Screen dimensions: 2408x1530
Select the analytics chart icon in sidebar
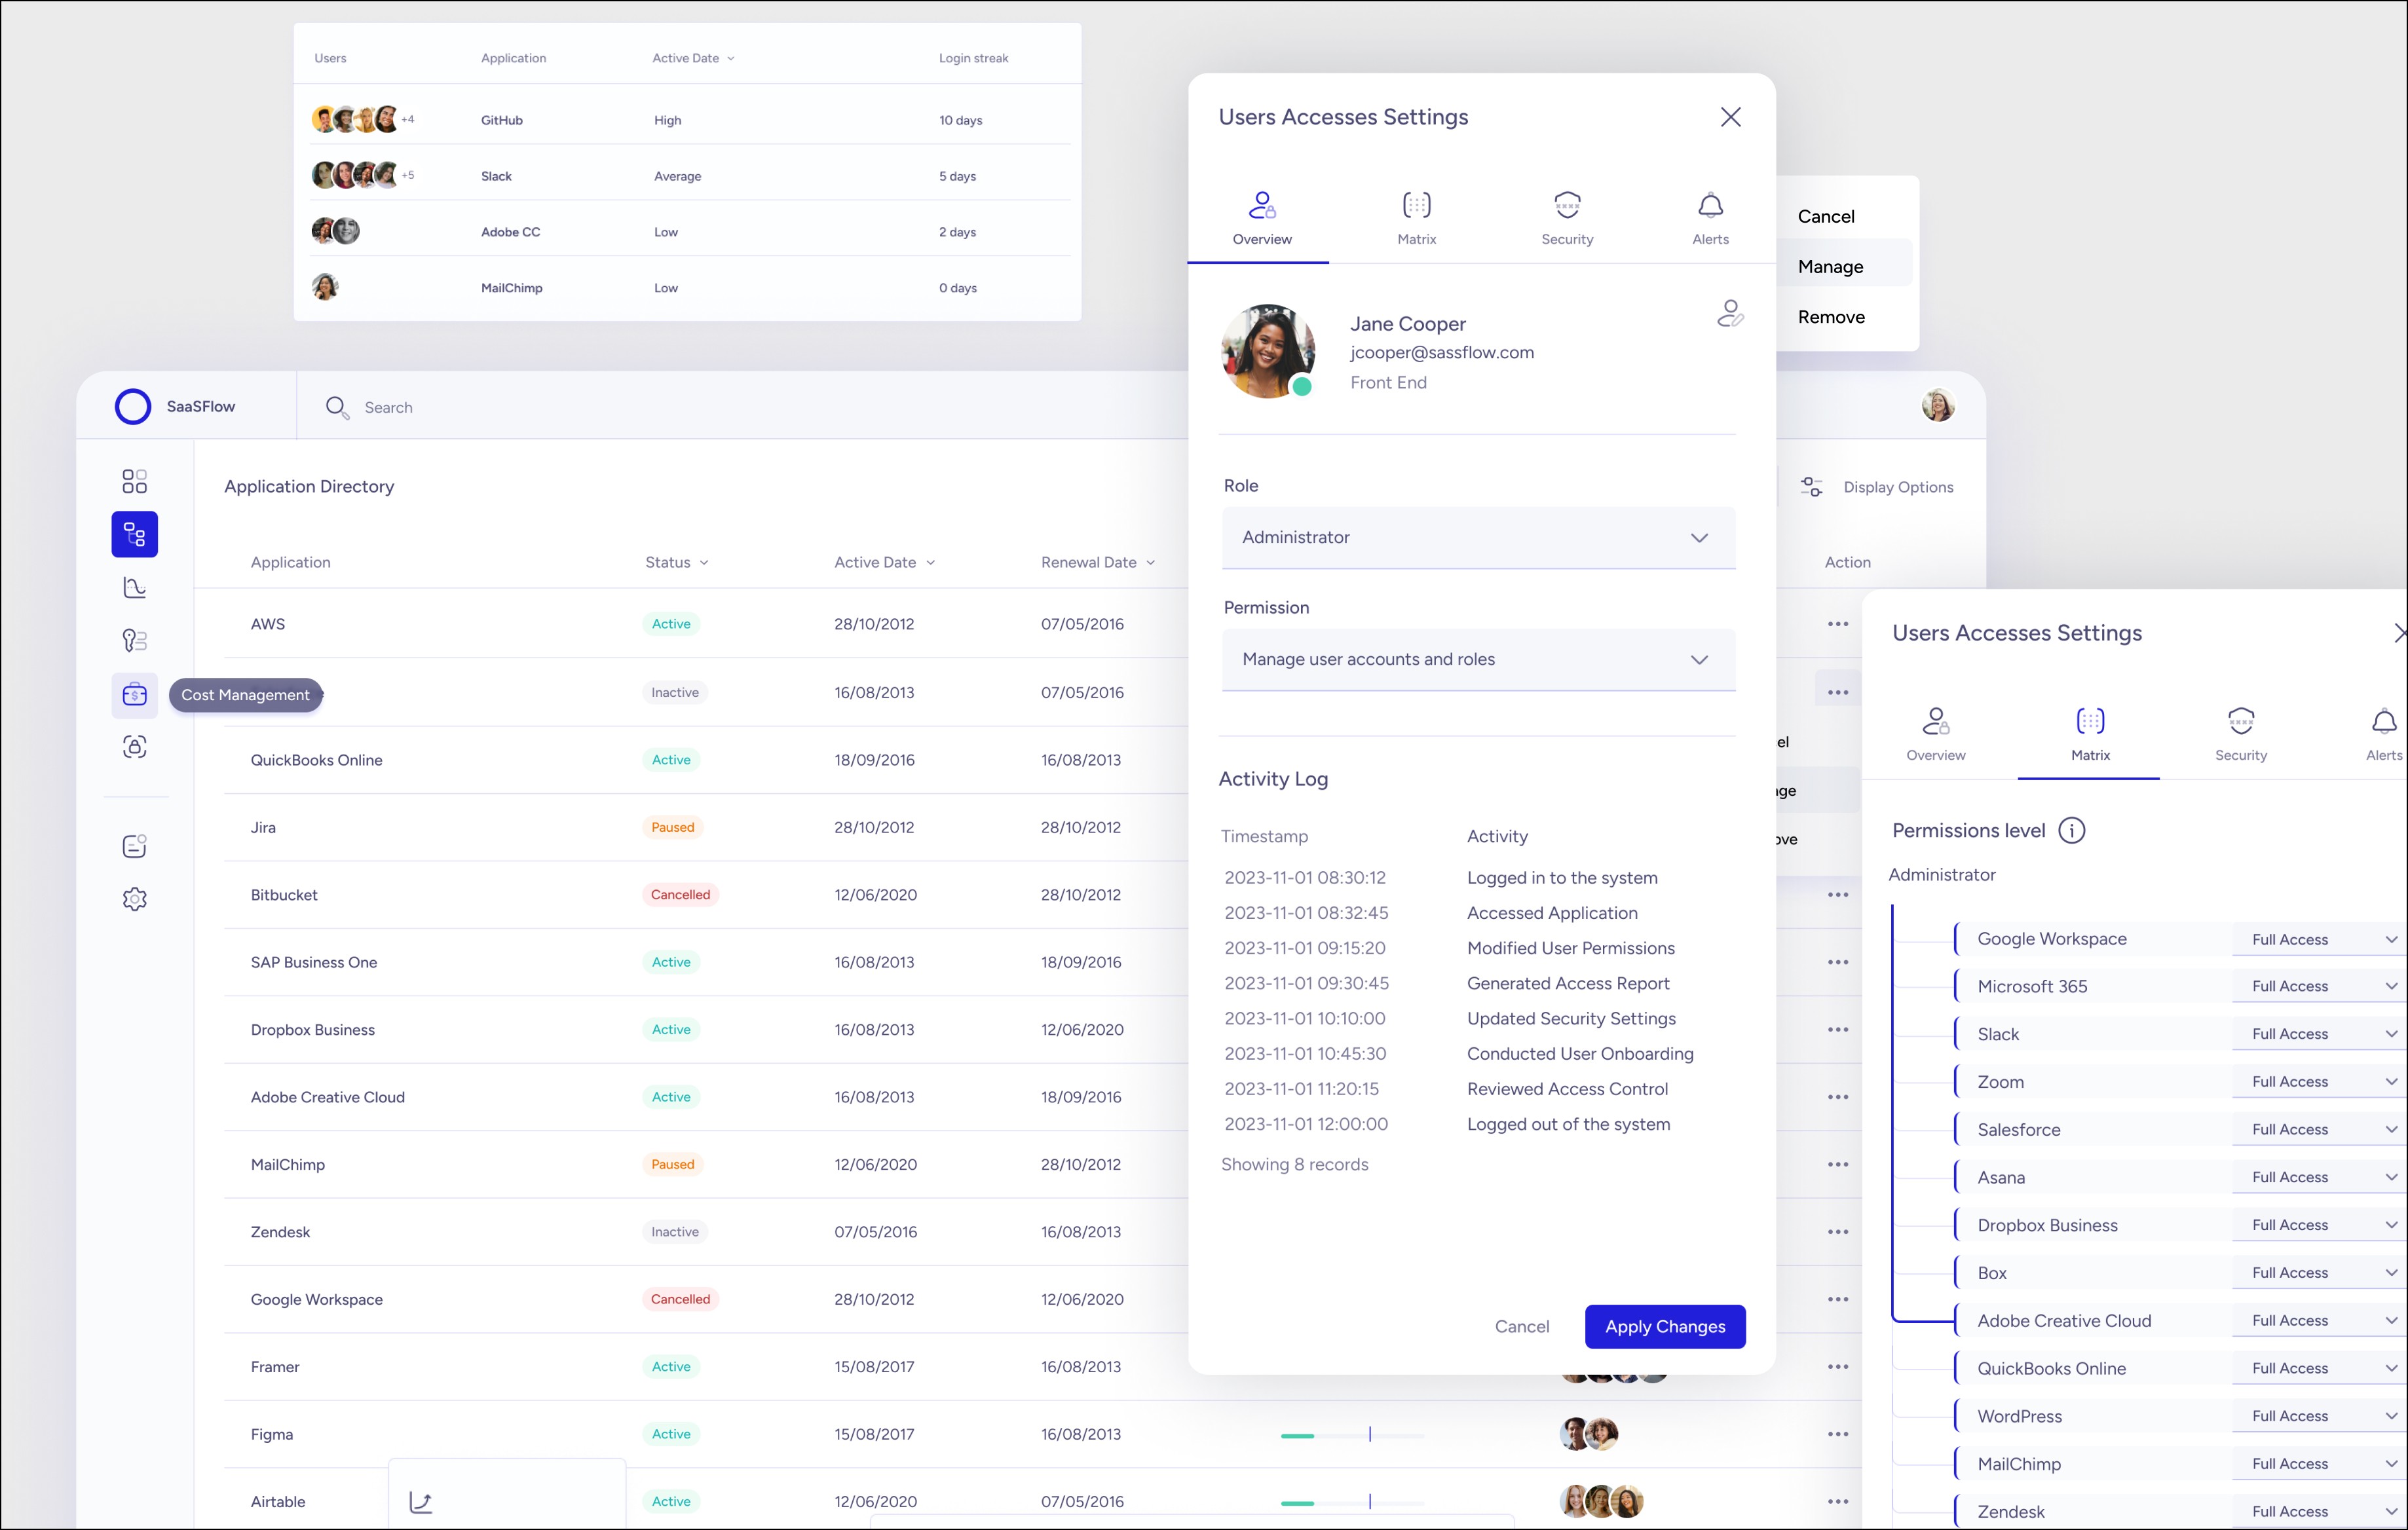tap(135, 587)
